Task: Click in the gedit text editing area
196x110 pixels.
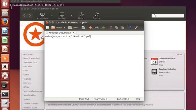Action: click(x=94, y=66)
